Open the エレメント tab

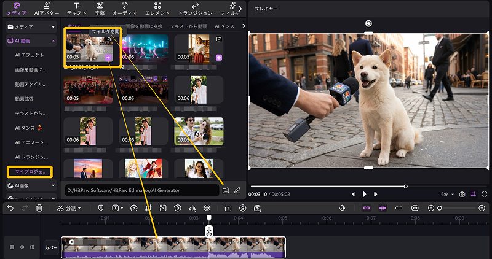pyautogui.click(x=157, y=9)
